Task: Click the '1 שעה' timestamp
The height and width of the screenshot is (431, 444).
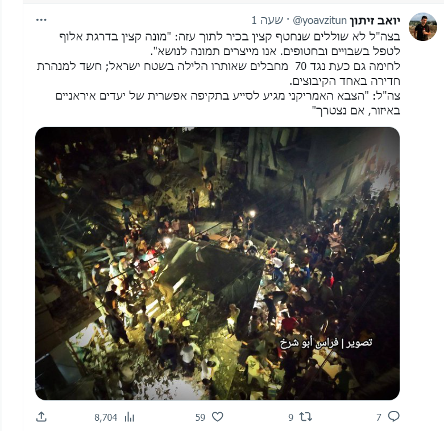Action: point(267,20)
